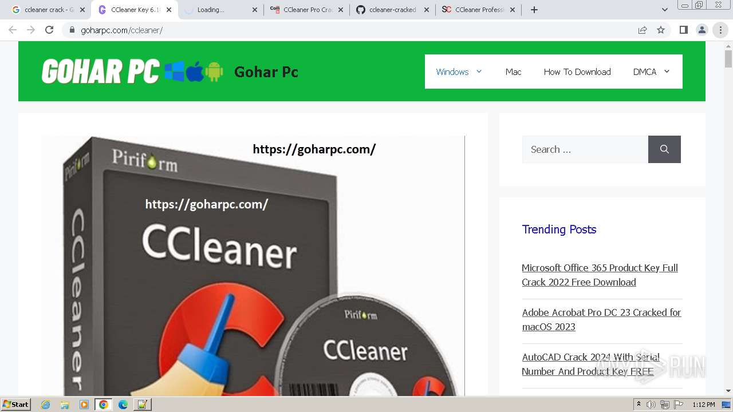The image size is (733, 412).
Task: Open AutoCAD Crack 2024 post
Action: pyautogui.click(x=590, y=364)
